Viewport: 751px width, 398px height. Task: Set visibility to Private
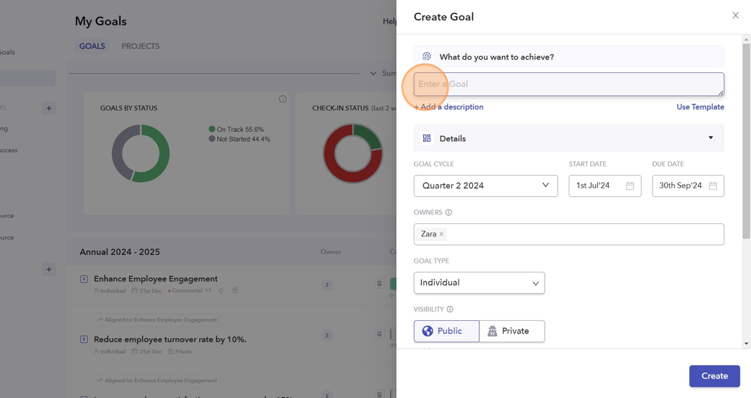pos(512,331)
